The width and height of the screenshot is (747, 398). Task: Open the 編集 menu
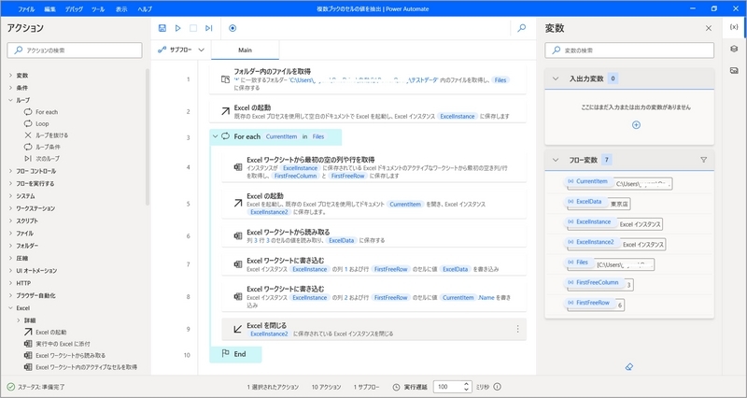(50, 9)
